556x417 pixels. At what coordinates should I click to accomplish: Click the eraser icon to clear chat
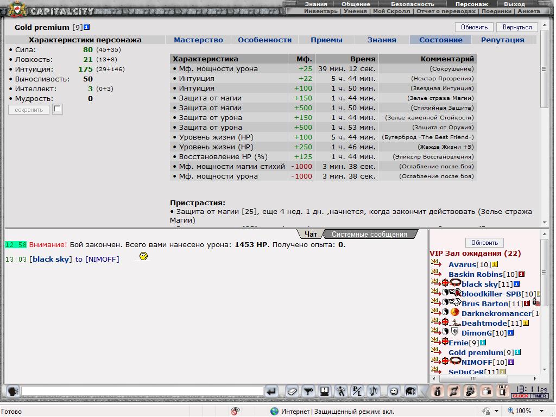click(292, 391)
